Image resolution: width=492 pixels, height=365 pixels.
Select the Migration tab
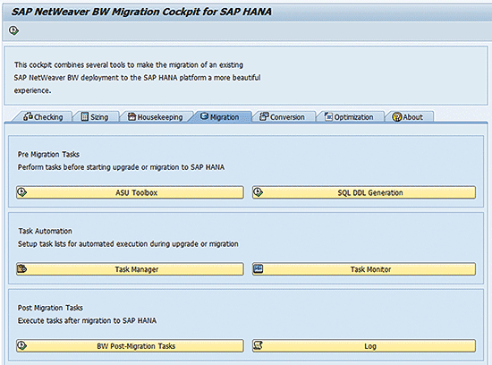[220, 117]
